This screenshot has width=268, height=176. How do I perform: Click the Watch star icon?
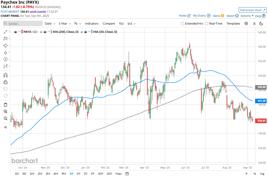[x=237, y=16]
